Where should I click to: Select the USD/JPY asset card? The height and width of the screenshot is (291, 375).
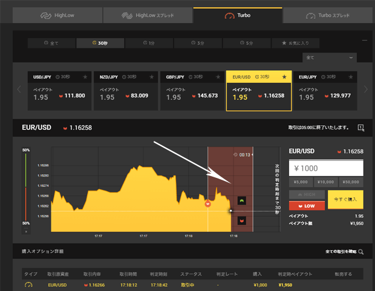[59, 91]
